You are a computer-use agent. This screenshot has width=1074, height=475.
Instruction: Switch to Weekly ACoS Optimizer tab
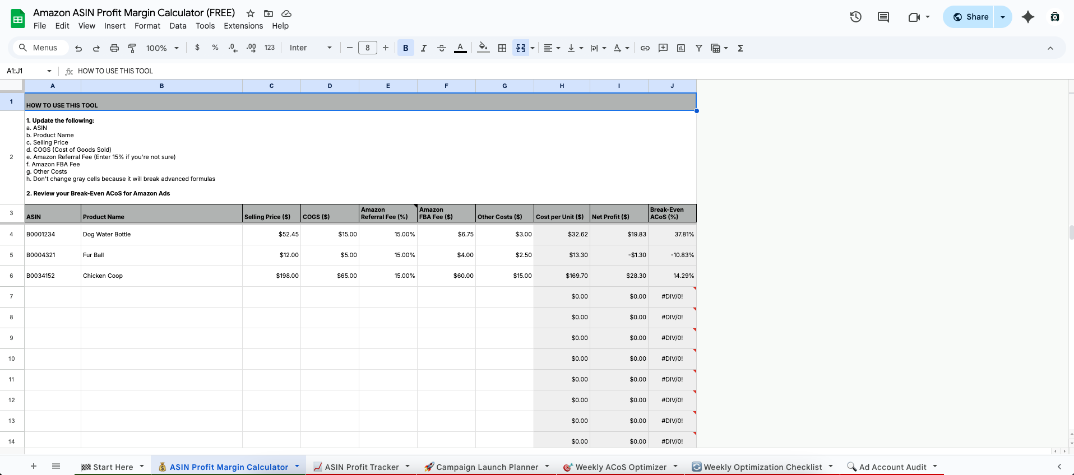pos(621,467)
